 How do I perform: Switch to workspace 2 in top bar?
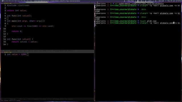click(x=6, y=1)
